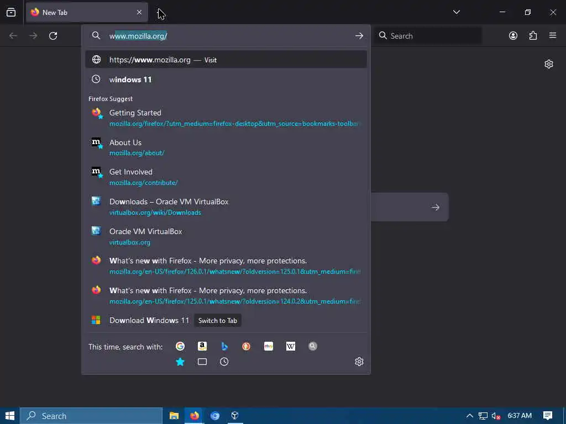The height and width of the screenshot is (424, 566).
Task: Choose the gray magnifier search engine
Action: click(313, 347)
